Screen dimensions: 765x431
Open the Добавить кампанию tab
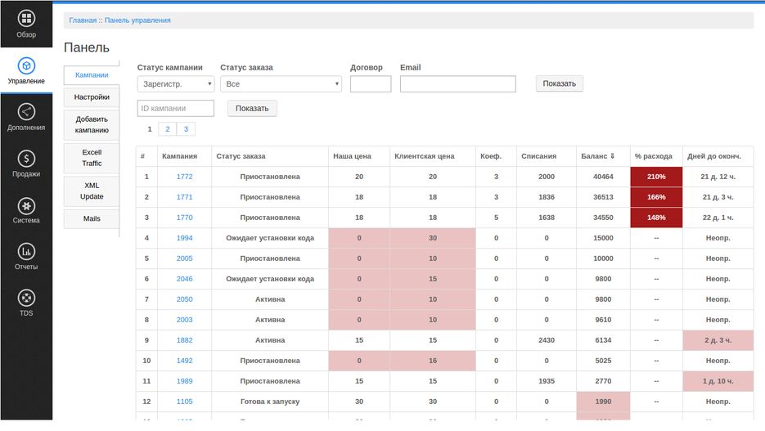92,124
